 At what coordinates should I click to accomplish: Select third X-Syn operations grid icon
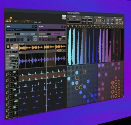click(46, 39)
